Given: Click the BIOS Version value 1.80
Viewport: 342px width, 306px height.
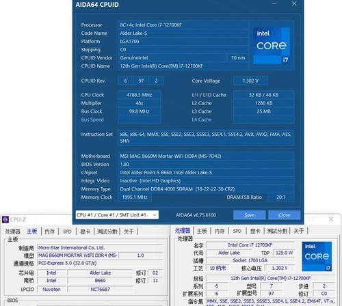Looking at the screenshot, I should tap(206, 165).
